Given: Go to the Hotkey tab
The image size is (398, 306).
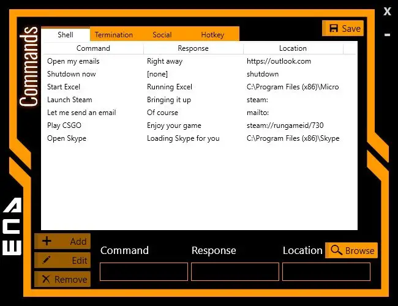Looking at the screenshot, I should click(212, 35).
